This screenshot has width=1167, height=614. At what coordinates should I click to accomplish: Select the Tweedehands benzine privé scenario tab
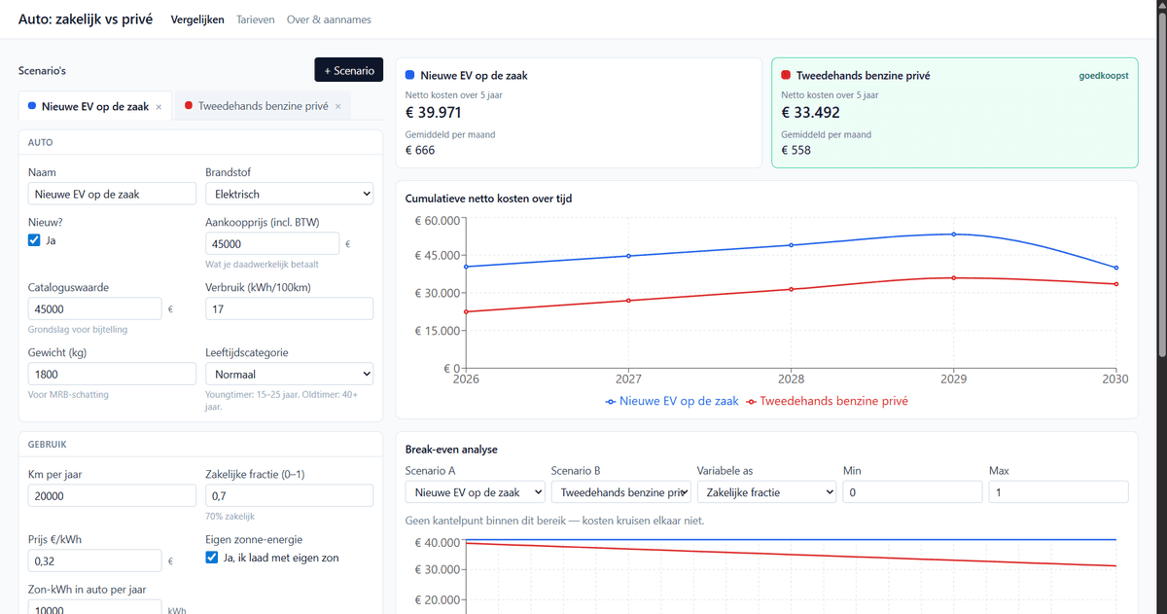263,106
